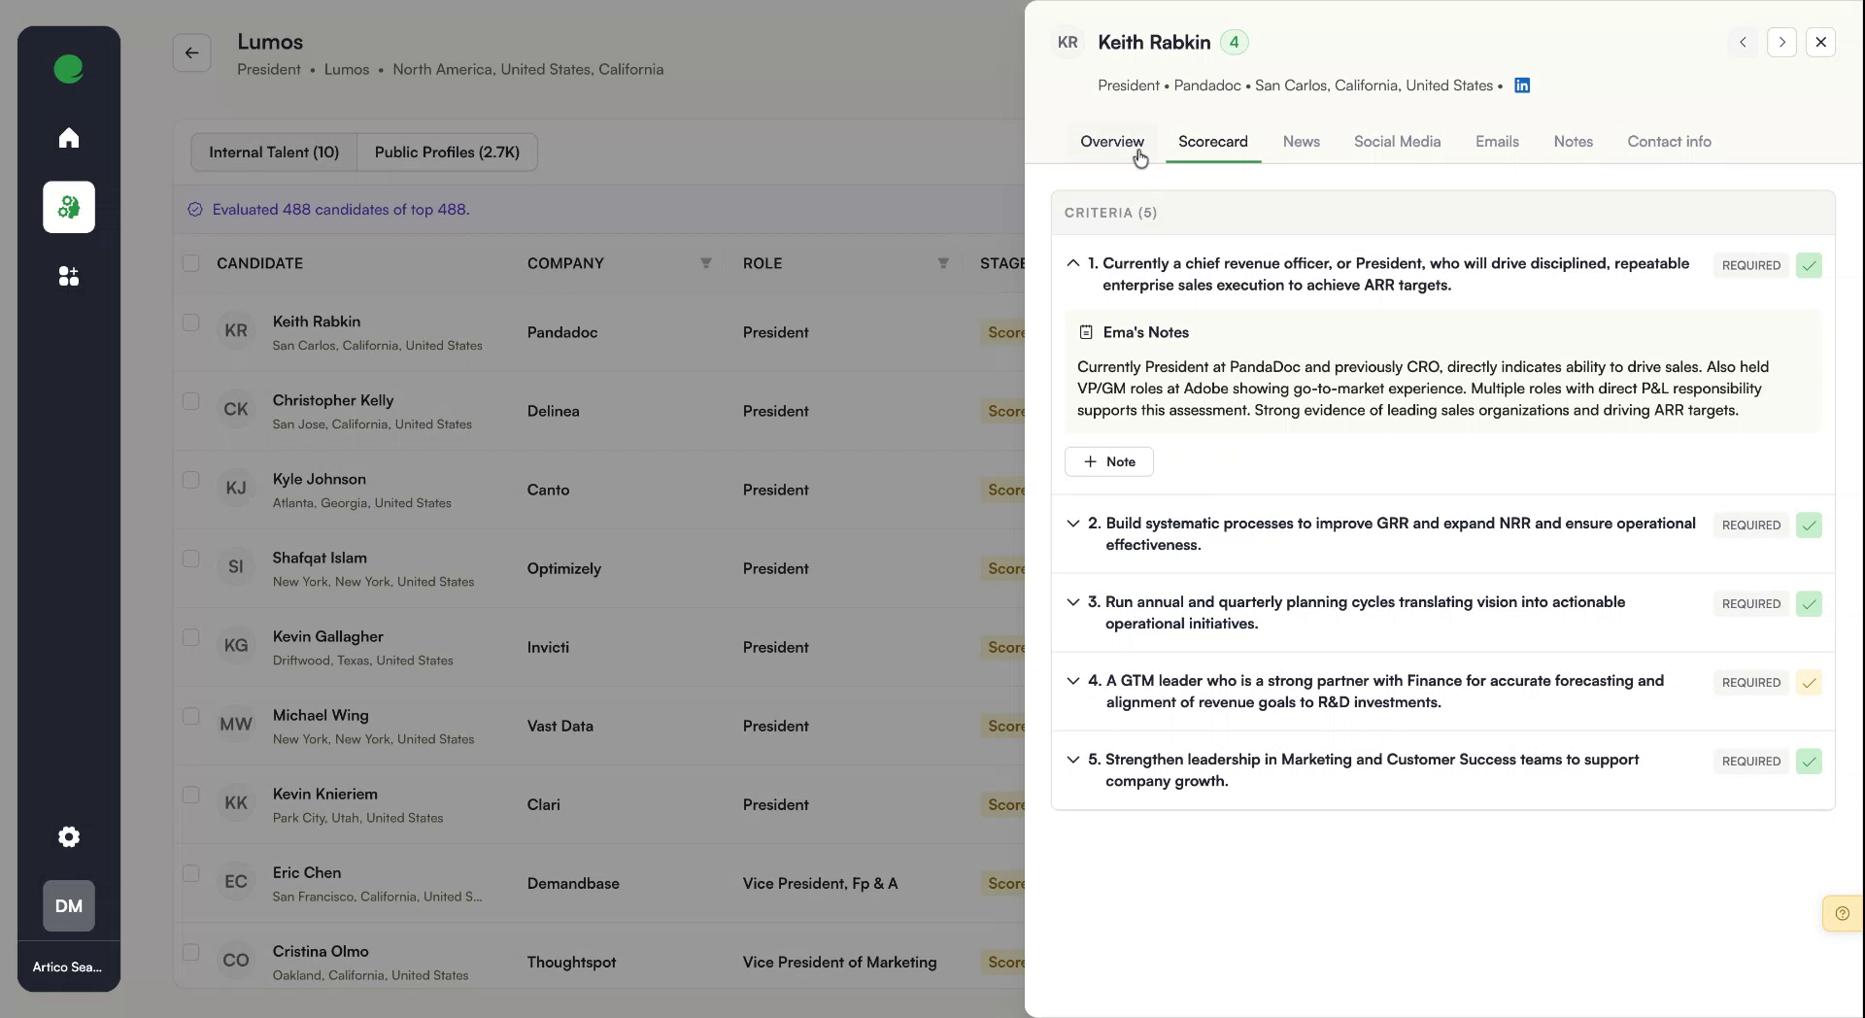Click the Note button under Ema's Notes

pyautogui.click(x=1108, y=461)
